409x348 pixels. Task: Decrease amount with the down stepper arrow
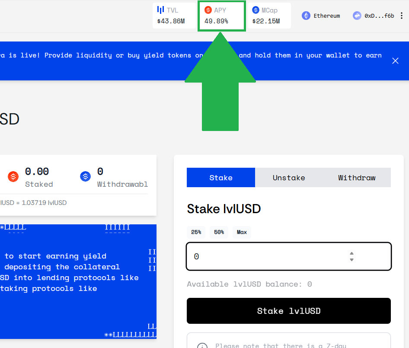click(351, 259)
